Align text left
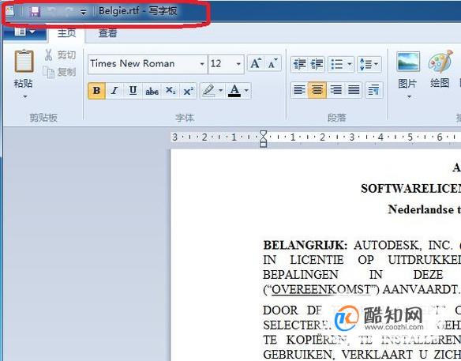The height and width of the screenshot is (361, 461). click(x=299, y=90)
